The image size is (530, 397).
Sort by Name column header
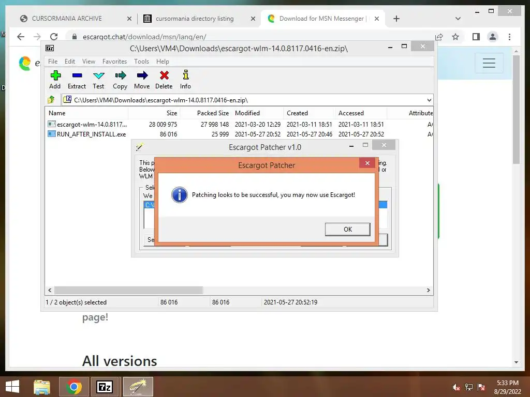86,113
